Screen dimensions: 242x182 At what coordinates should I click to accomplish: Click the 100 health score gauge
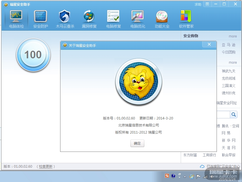33,55
